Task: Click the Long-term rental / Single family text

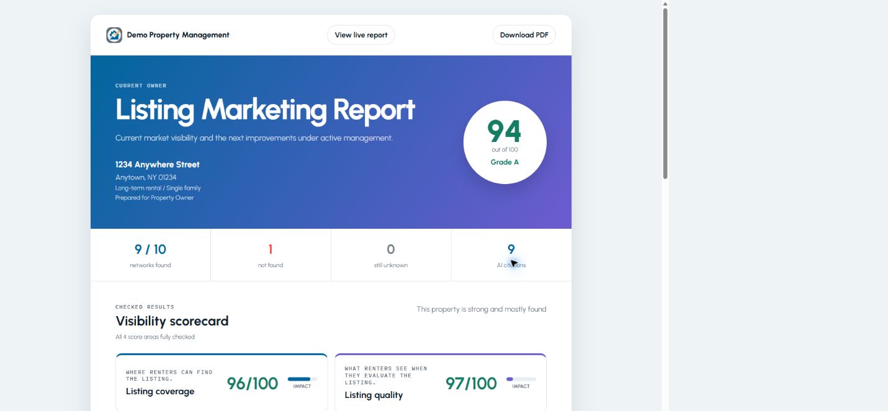Action: [158, 188]
